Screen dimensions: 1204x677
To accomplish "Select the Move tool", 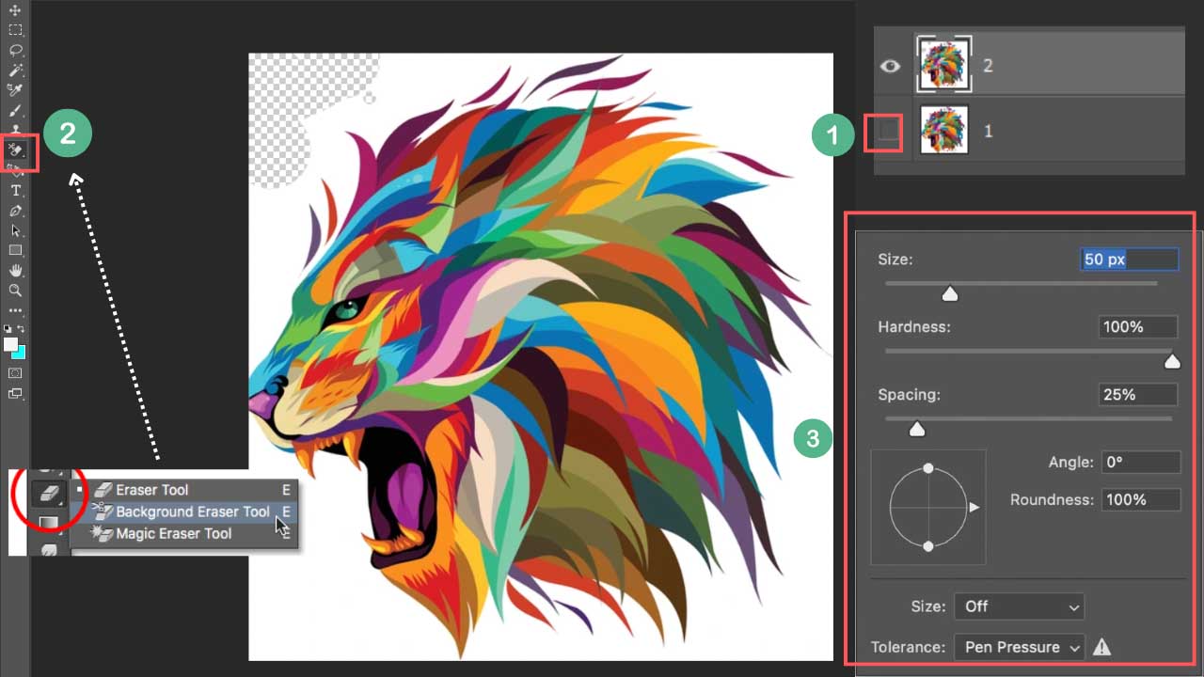I will point(16,10).
